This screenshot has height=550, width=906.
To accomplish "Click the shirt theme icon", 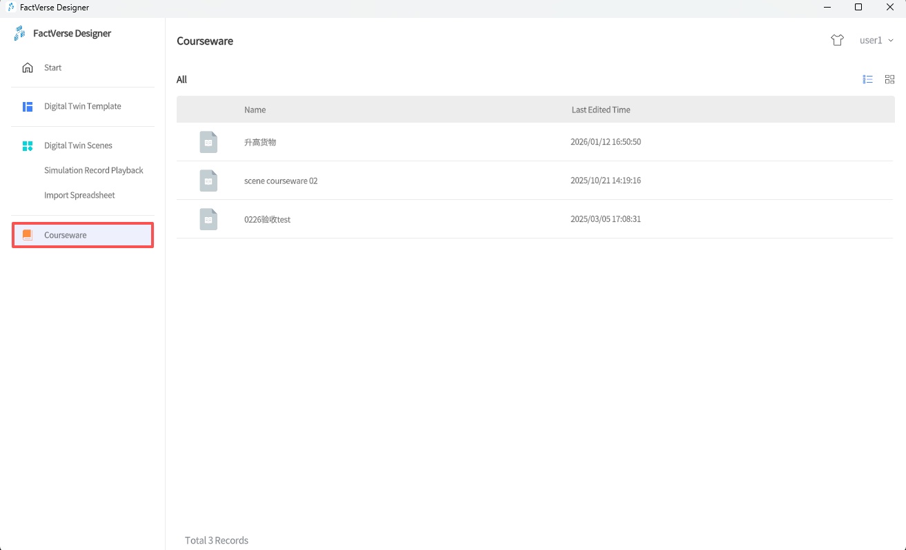I will point(837,41).
